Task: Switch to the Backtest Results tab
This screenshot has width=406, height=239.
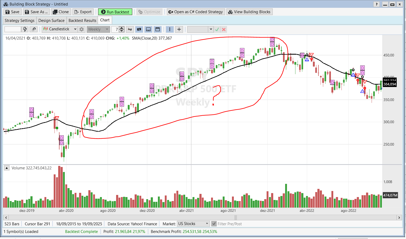Action: pos(82,20)
